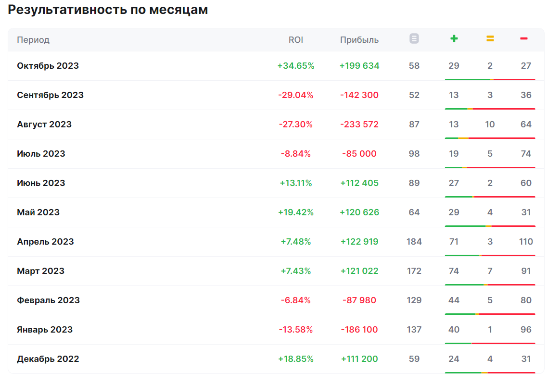Click the +199 634 profit value
The width and height of the screenshot is (547, 384).
click(359, 66)
